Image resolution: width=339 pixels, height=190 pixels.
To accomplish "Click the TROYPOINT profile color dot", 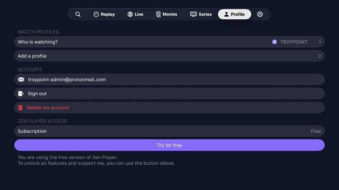I will [x=274, y=42].
